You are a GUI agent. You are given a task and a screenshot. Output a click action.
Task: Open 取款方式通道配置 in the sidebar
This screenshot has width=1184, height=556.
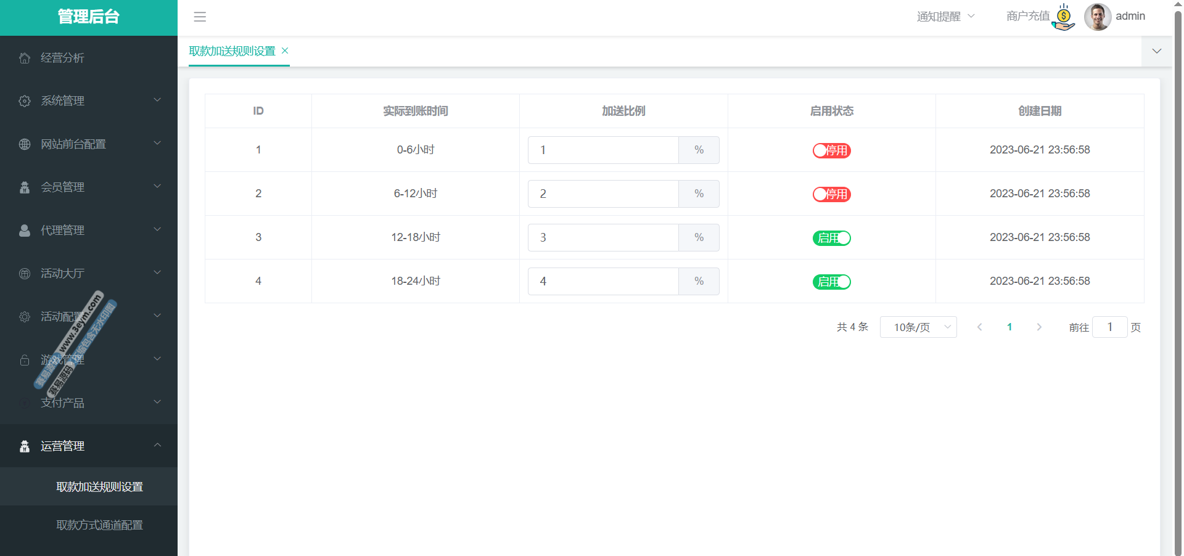click(99, 525)
